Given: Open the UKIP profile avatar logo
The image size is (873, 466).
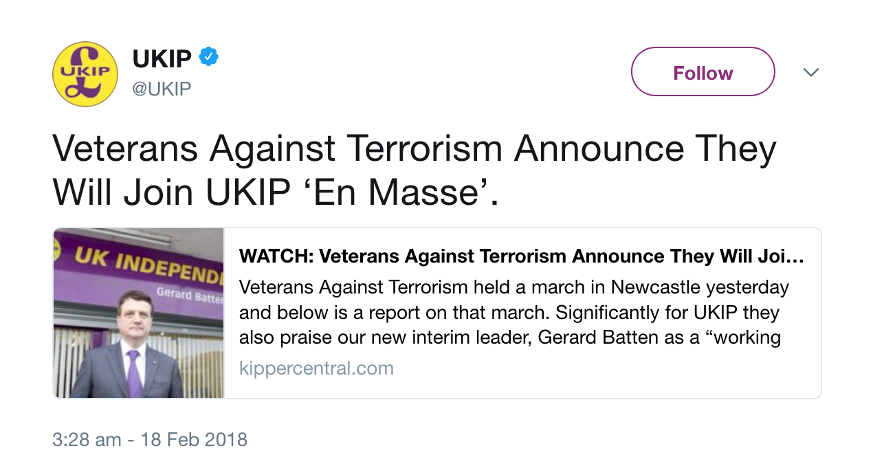Looking at the screenshot, I should coord(85,74).
